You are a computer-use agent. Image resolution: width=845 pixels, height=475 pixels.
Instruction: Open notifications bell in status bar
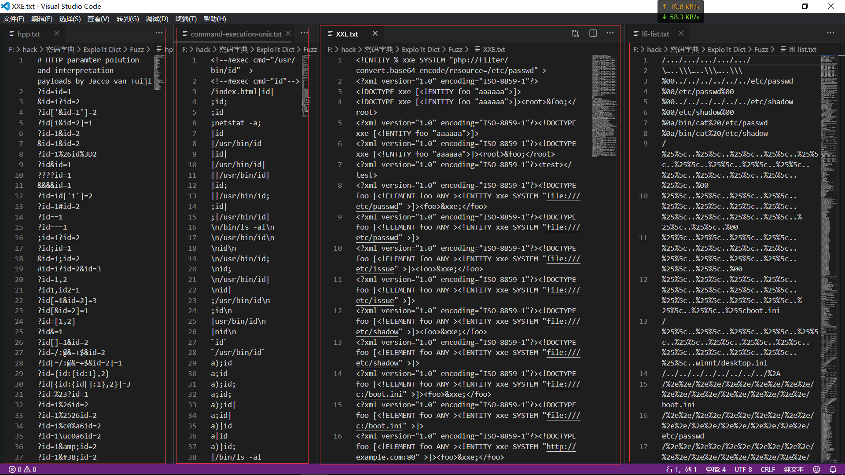[x=833, y=469]
